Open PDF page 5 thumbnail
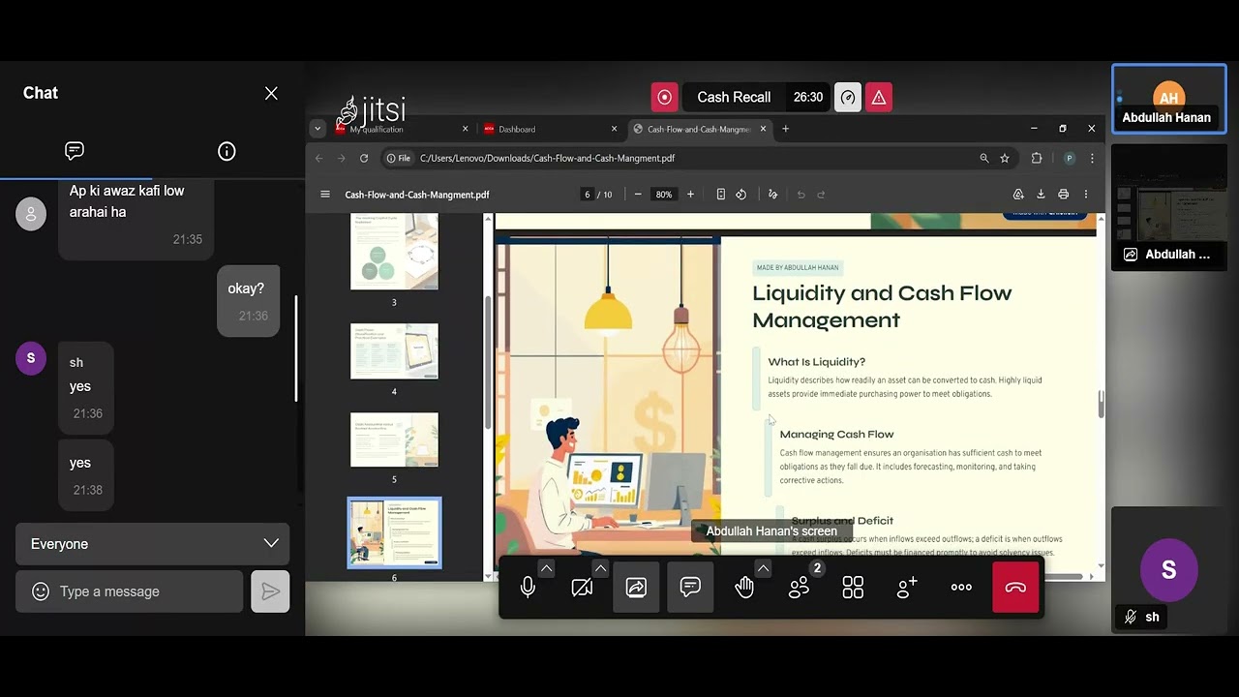 tap(394, 439)
